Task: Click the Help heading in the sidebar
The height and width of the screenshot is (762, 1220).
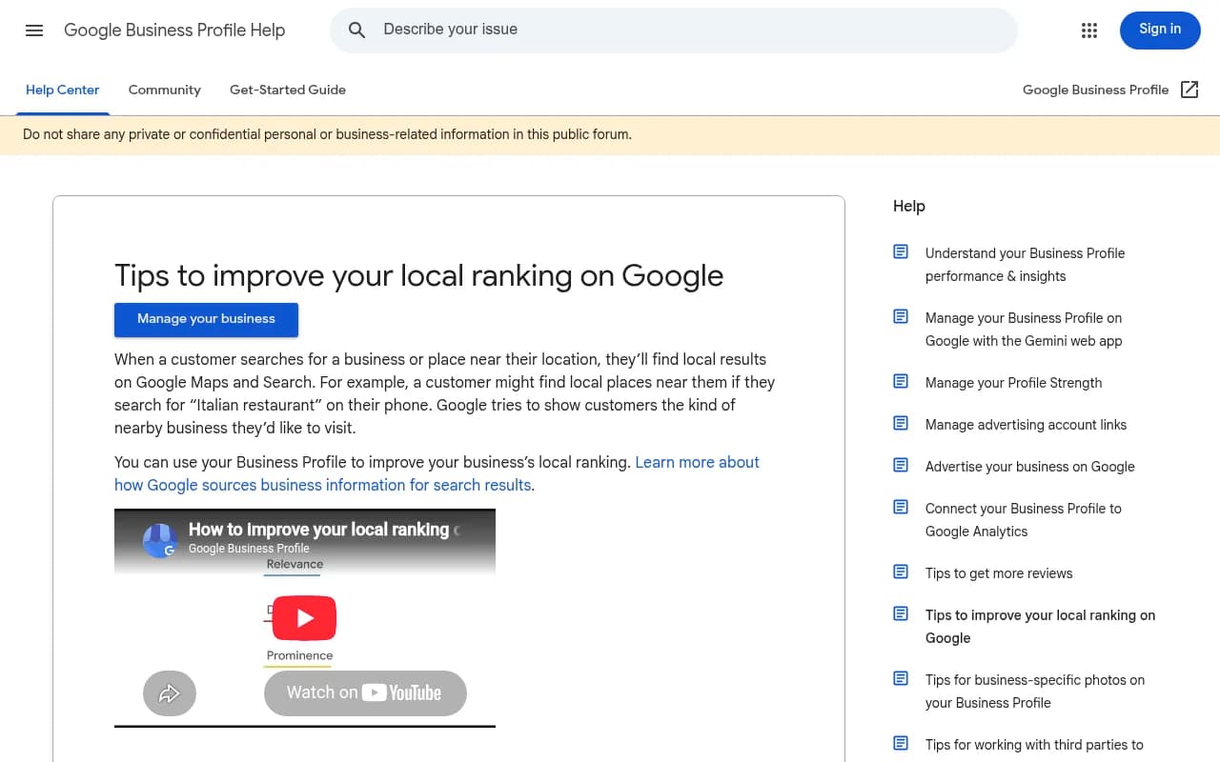Action: (909, 206)
